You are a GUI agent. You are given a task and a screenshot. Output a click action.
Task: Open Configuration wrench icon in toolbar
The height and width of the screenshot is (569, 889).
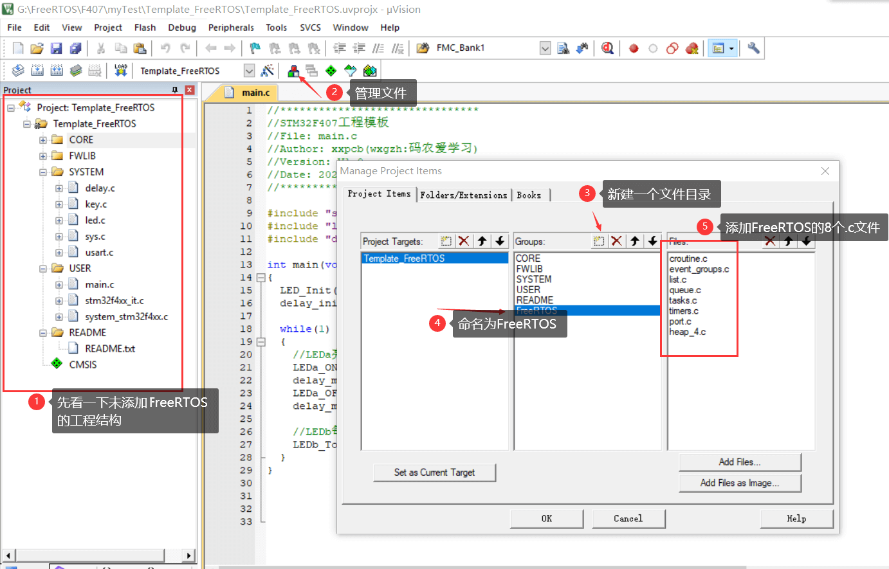coord(753,48)
